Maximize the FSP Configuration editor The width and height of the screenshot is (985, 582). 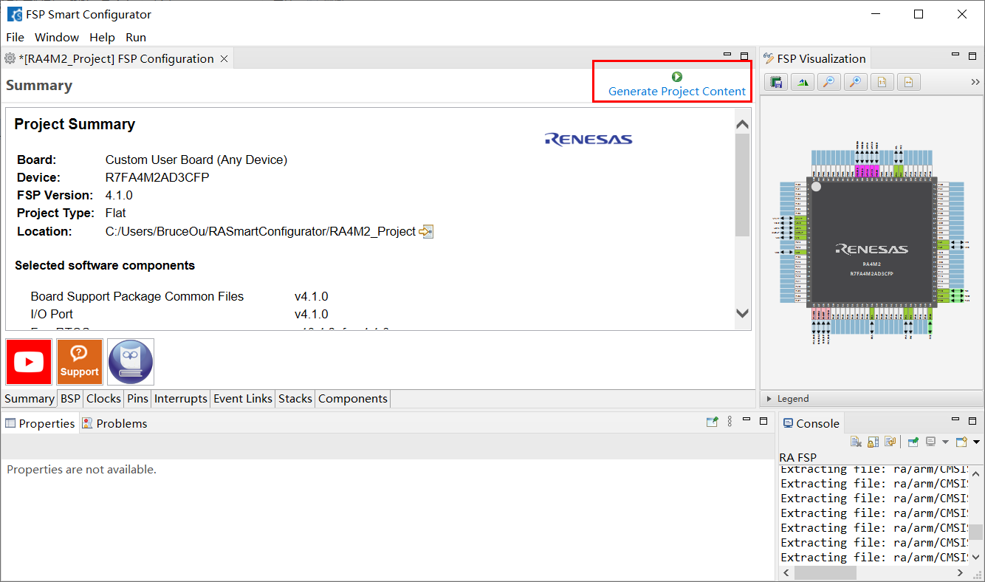744,56
